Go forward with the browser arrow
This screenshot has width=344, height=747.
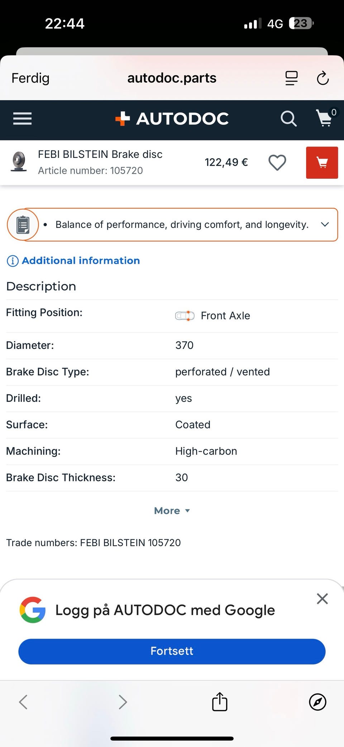click(123, 702)
